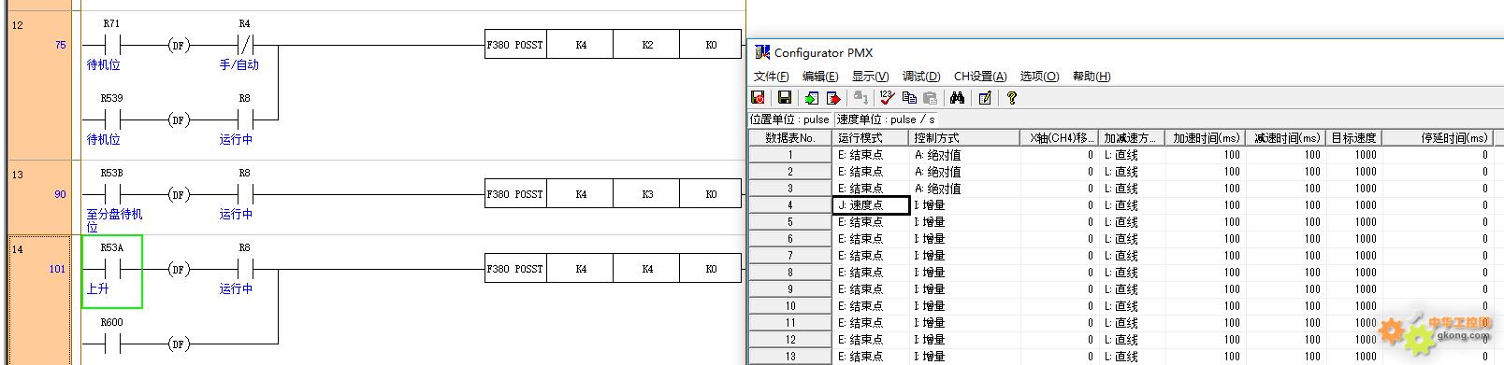
Task: Click the greyed-out axis switch toolbar icon
Action: click(x=861, y=97)
